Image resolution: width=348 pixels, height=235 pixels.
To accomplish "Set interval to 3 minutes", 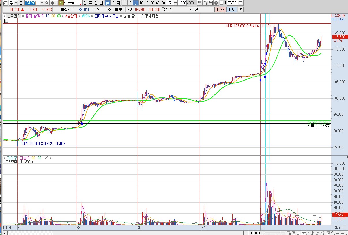I will [x=130, y=3].
